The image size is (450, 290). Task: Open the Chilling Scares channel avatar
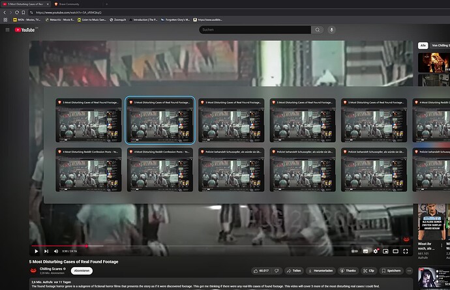(33, 270)
